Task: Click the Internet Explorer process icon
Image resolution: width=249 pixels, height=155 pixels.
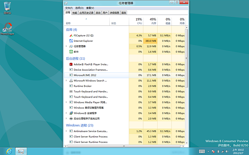Action: pyautogui.click(x=71, y=41)
